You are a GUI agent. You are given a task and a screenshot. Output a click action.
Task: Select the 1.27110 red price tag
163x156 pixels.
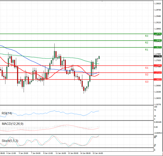(x=158, y=73)
